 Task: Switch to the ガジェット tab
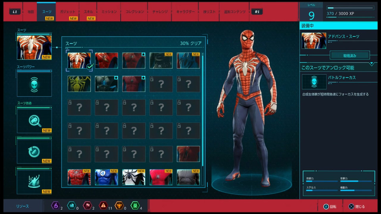(67, 11)
